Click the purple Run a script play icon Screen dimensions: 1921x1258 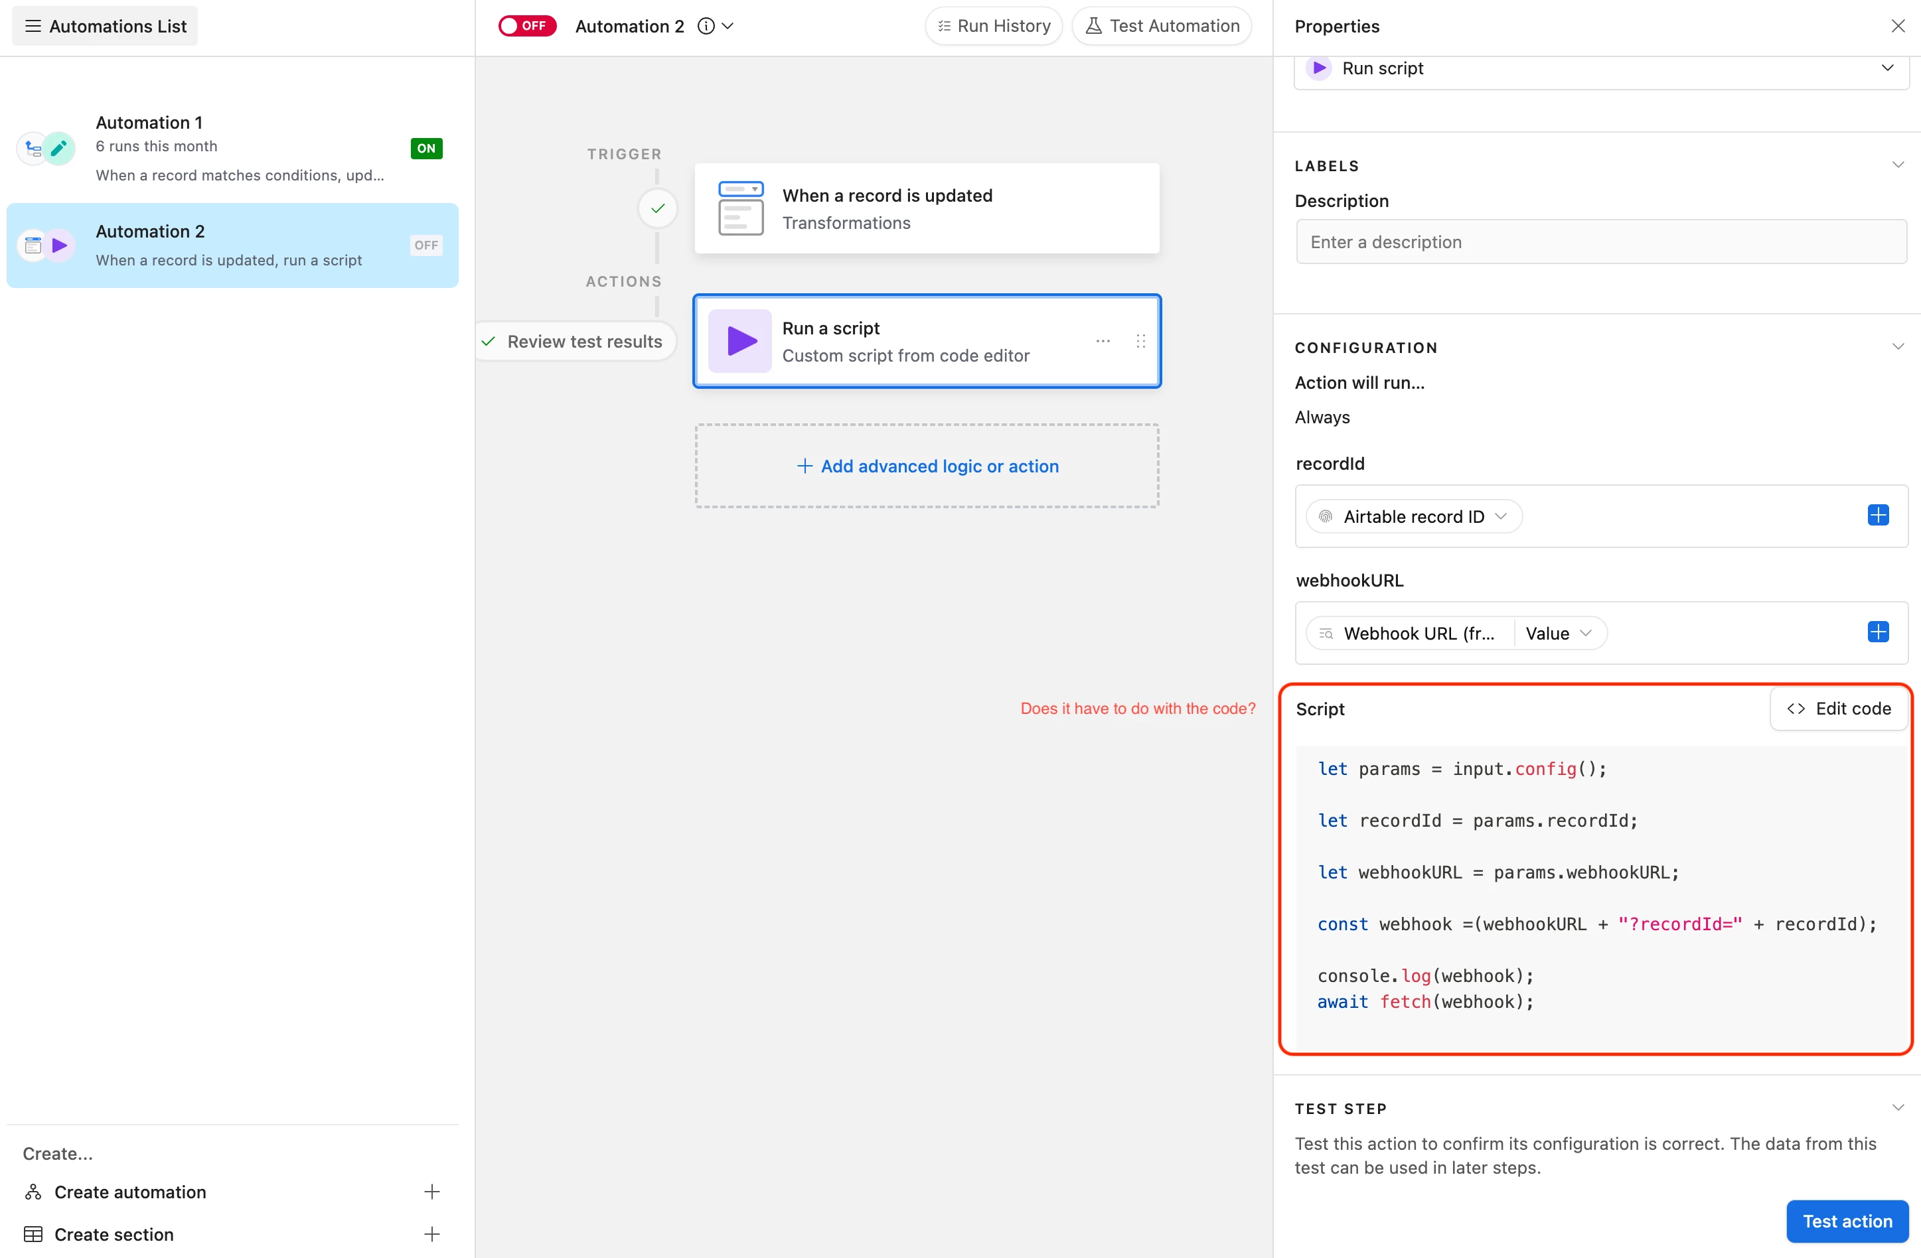point(740,341)
